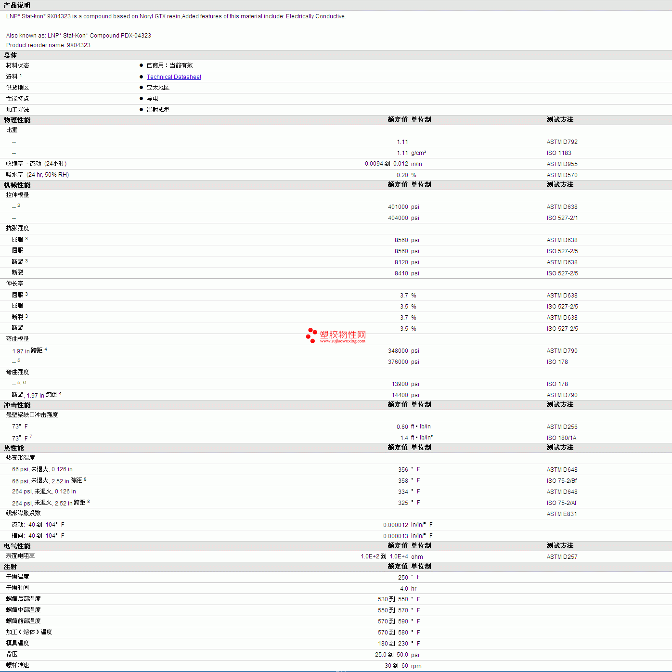The image size is (672, 672).
Task: Click the ISO 75-2/Bf test method
Action: click(x=562, y=481)
